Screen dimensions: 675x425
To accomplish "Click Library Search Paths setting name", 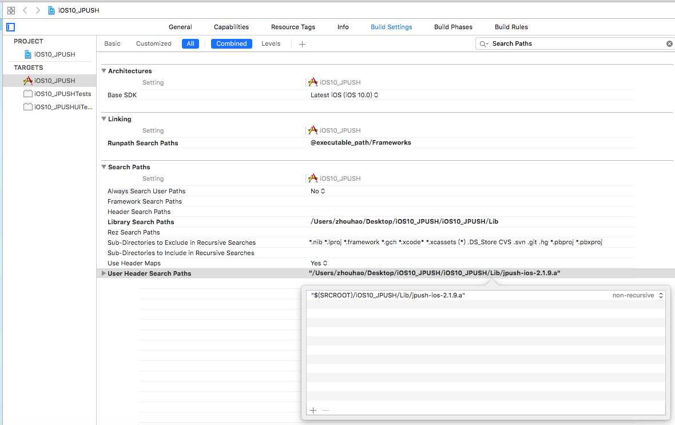I will point(141,222).
